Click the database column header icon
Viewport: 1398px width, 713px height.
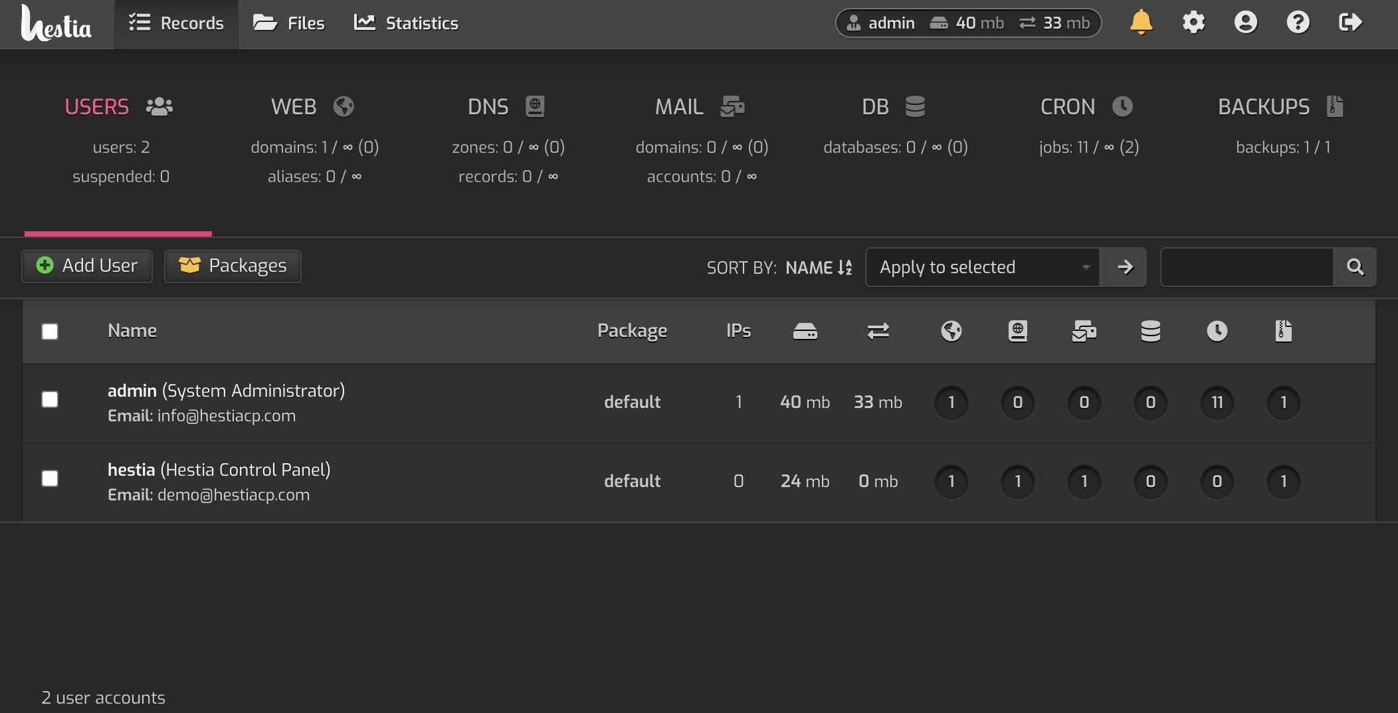click(x=1150, y=331)
